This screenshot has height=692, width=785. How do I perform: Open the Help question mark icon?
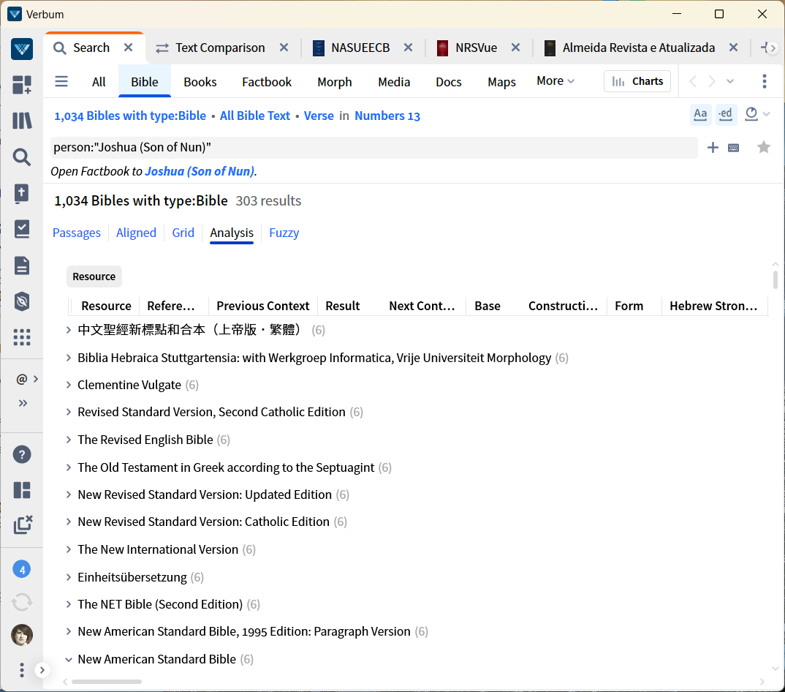pos(21,454)
